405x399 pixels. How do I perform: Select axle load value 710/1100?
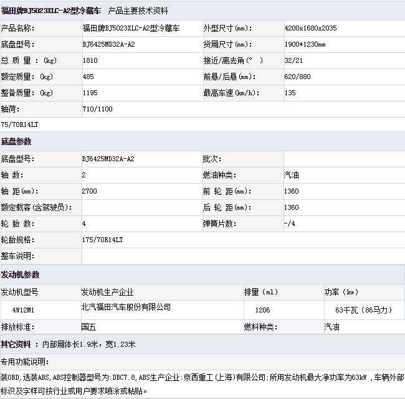tap(97, 109)
